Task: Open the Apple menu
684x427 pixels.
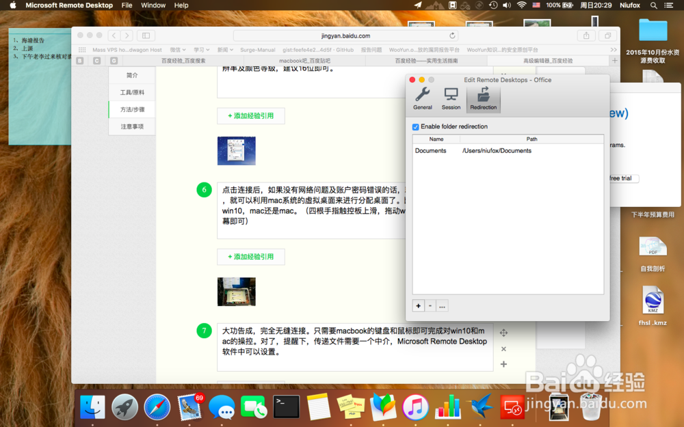Action: pos(13,5)
